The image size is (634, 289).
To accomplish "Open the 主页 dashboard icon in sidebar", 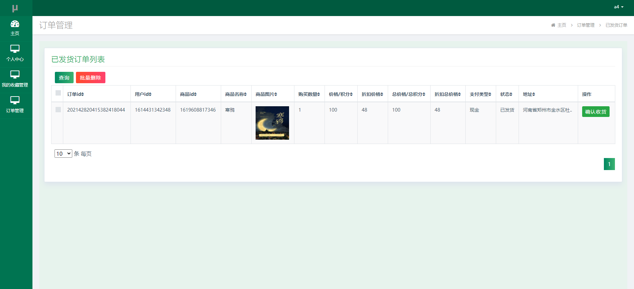I will [x=15, y=24].
